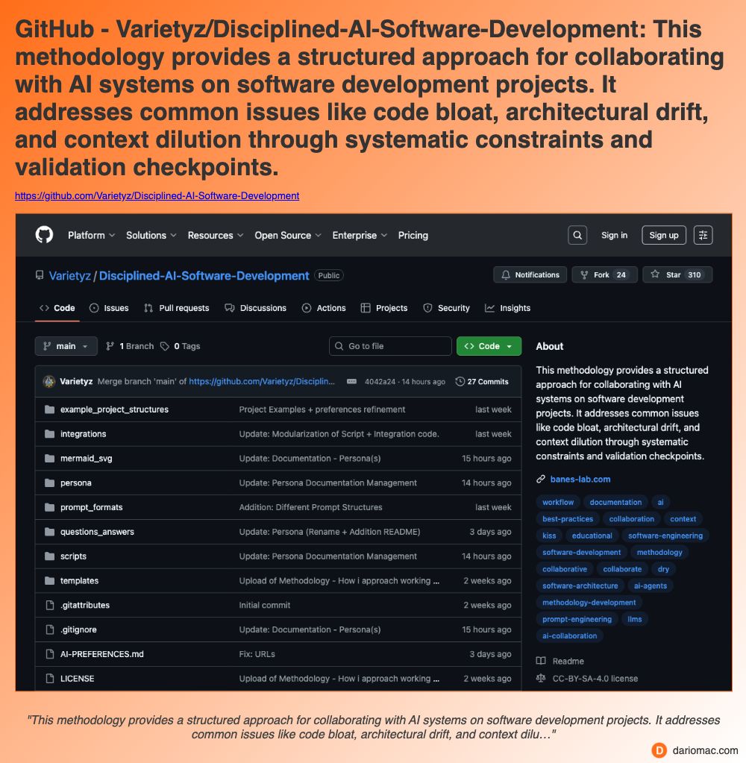Click file icon for .gitignore
The height and width of the screenshot is (763, 746).
coord(49,629)
